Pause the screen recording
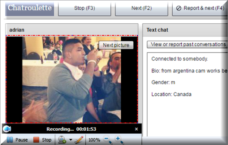Viewport: 228px width, 145px height. click(17, 140)
